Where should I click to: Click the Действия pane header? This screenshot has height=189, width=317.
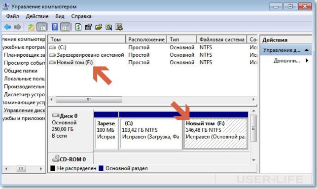tap(286, 40)
